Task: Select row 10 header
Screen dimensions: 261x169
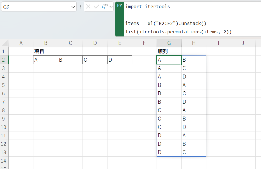Action: pyautogui.click(x=4, y=127)
